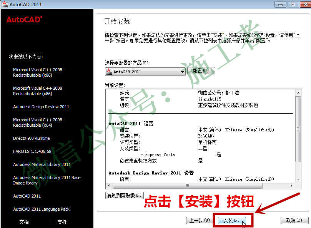Click the 名字 value jianzhu115
The width and height of the screenshot is (311, 228).
(210, 99)
